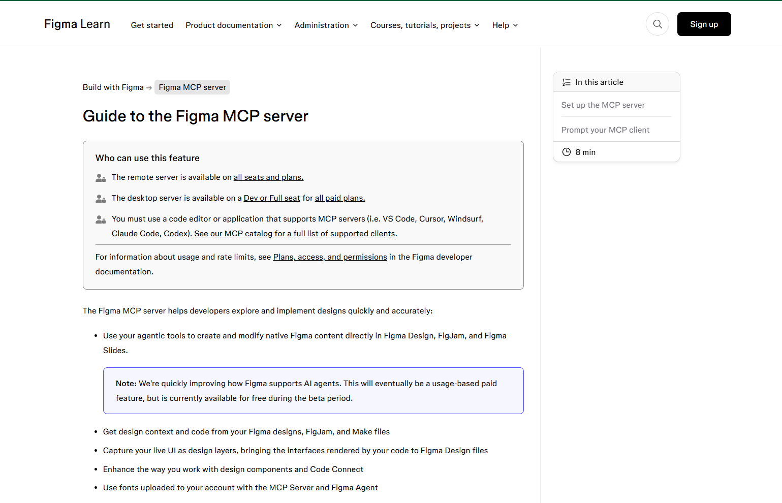Click the Use fonts uploaded to your account bullet
Screen dimensions: 782x503
coord(240,488)
